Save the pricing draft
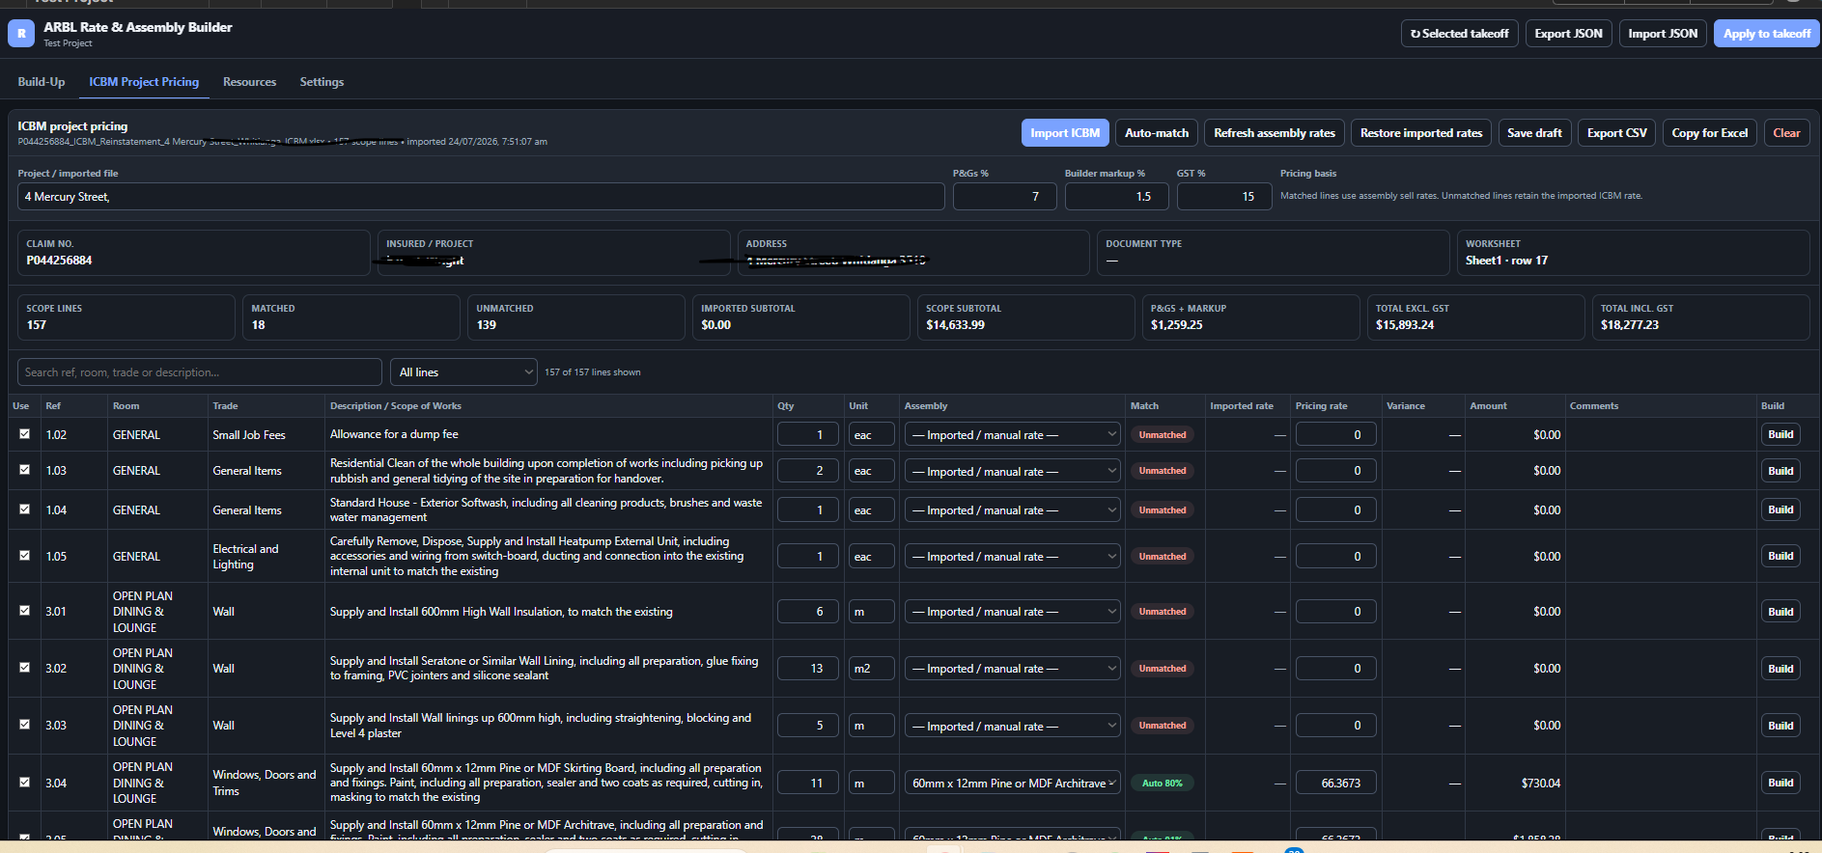Viewport: 1822px width, 853px height. coord(1534,133)
